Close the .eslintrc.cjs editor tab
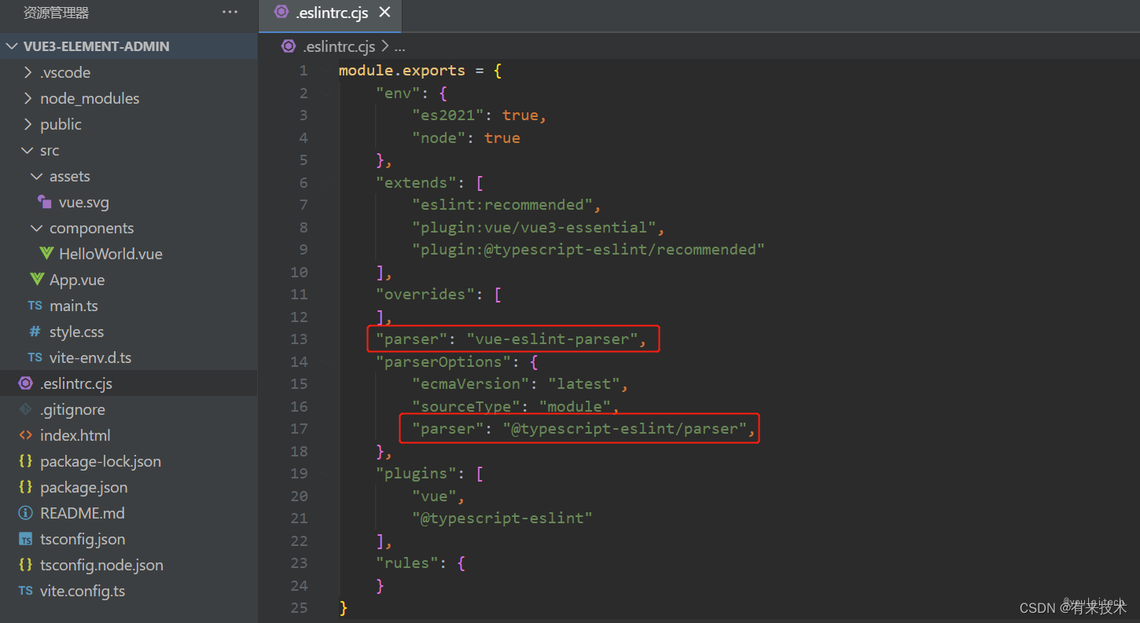This screenshot has width=1140, height=623. pyautogui.click(x=384, y=12)
